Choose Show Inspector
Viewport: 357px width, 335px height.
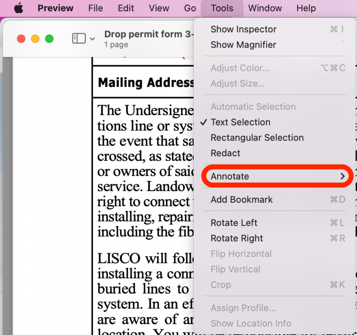pos(243,29)
